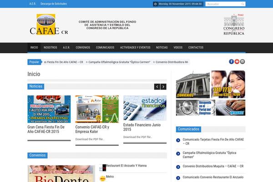The image size is (273, 182).
Task: Open Campaña Oftalmológica Gratuita comunicado link
Action: click(209, 155)
